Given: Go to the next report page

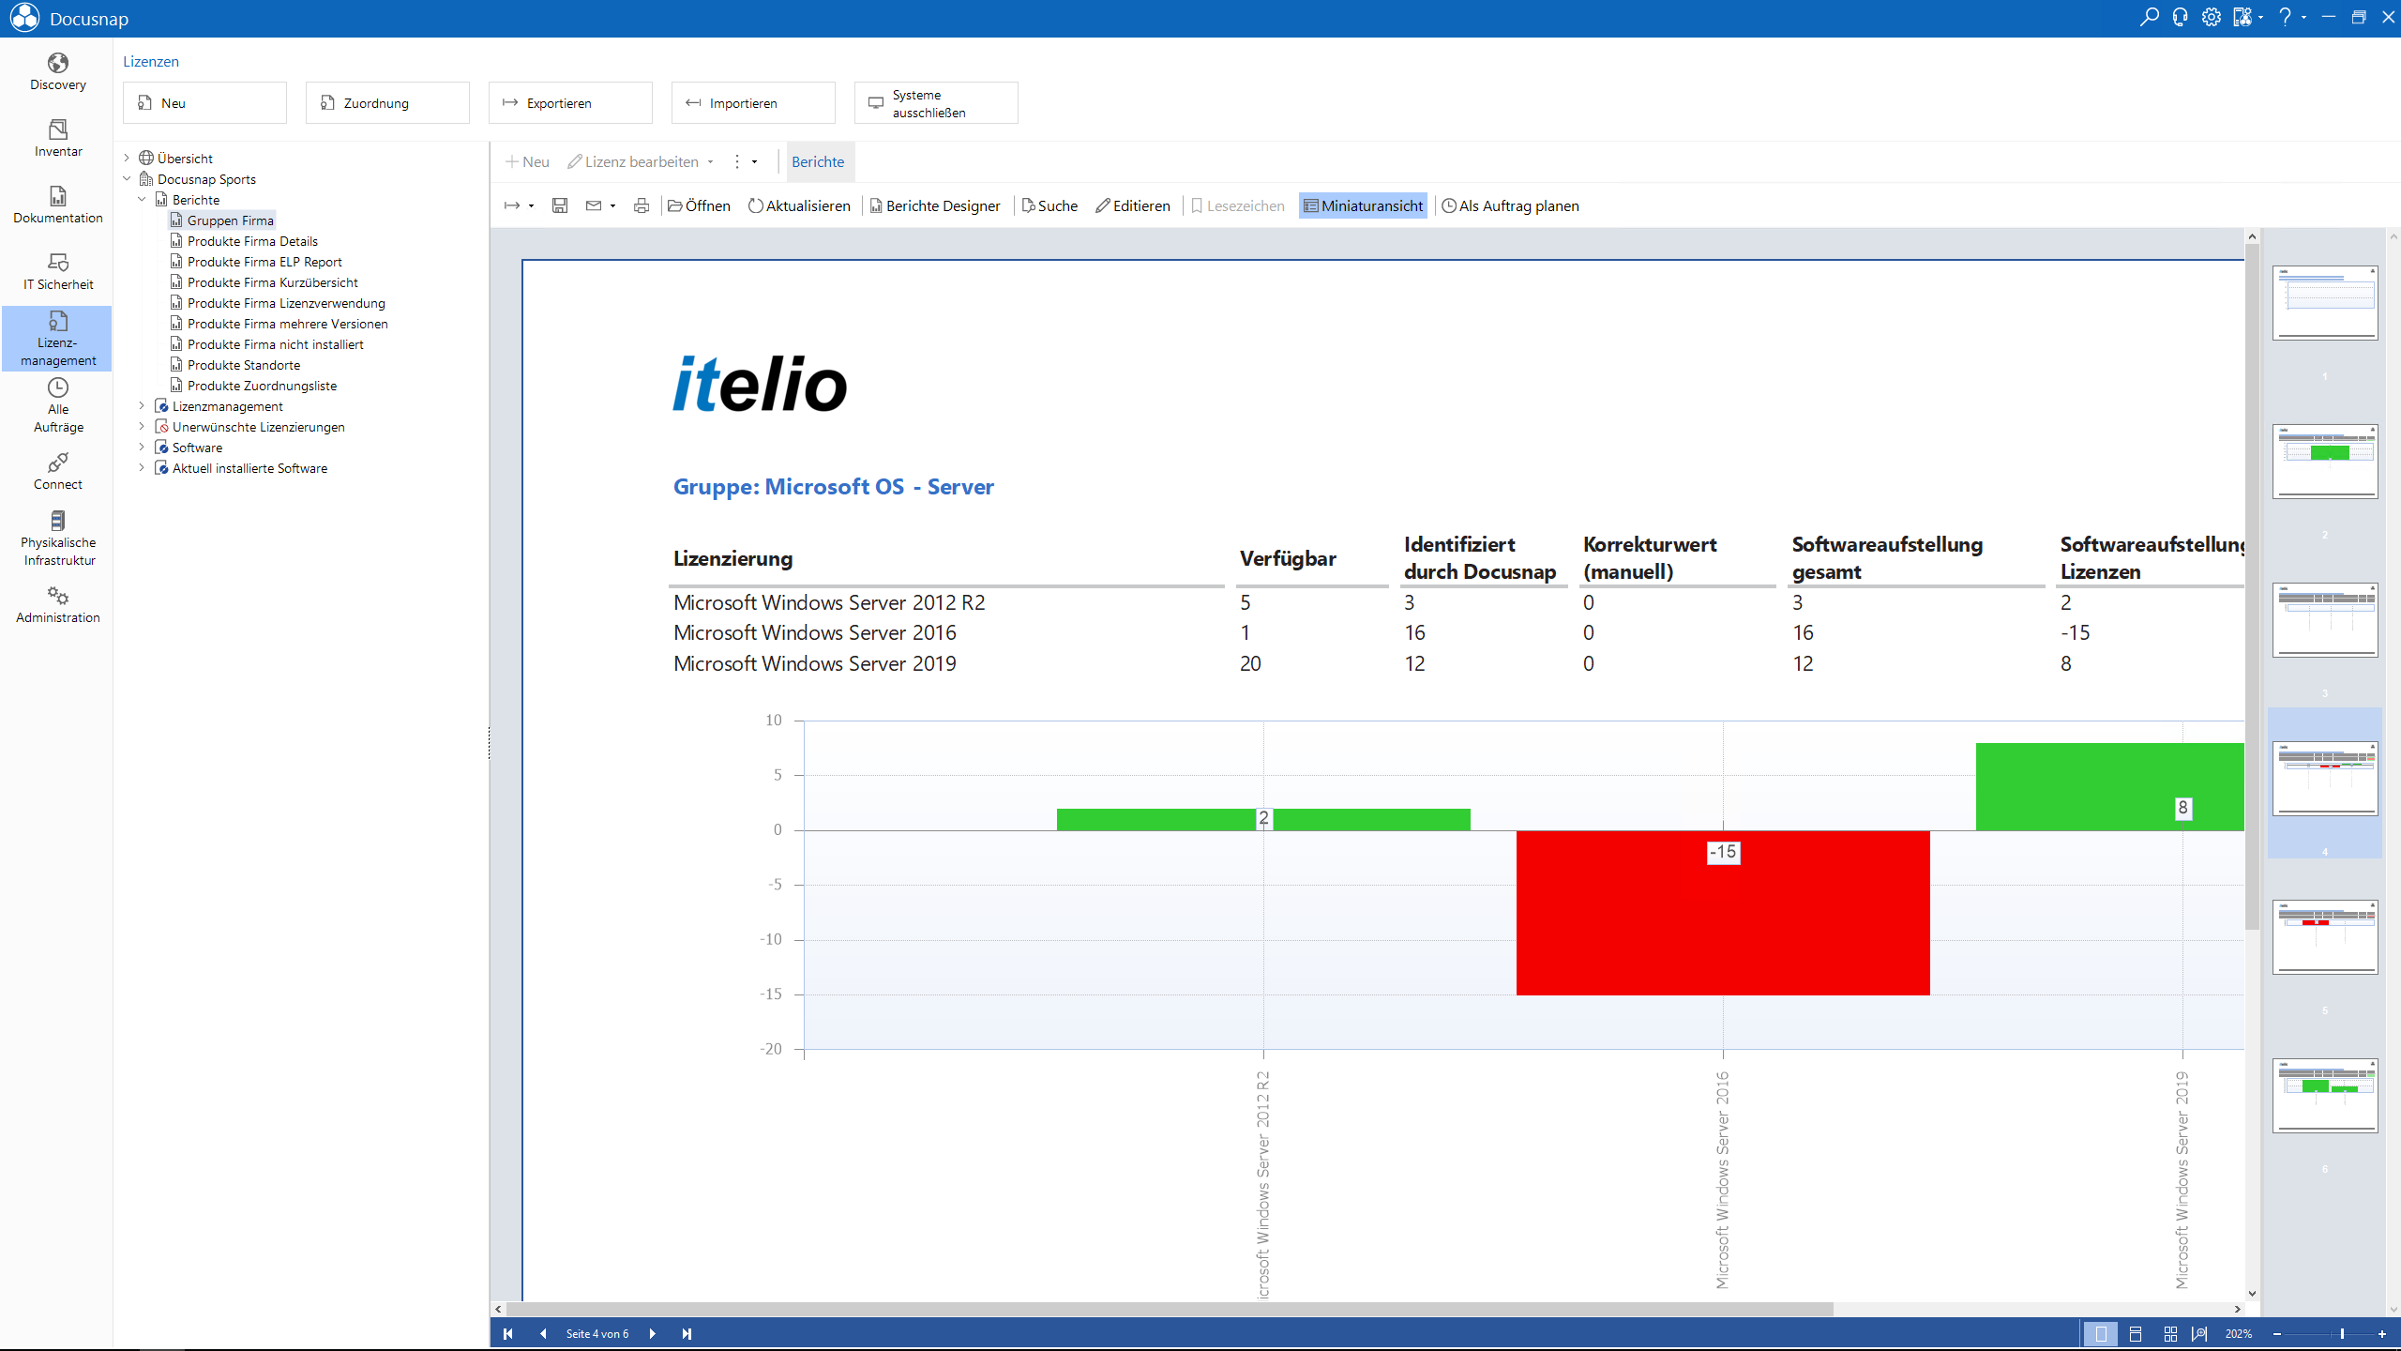Looking at the screenshot, I should pyautogui.click(x=653, y=1333).
